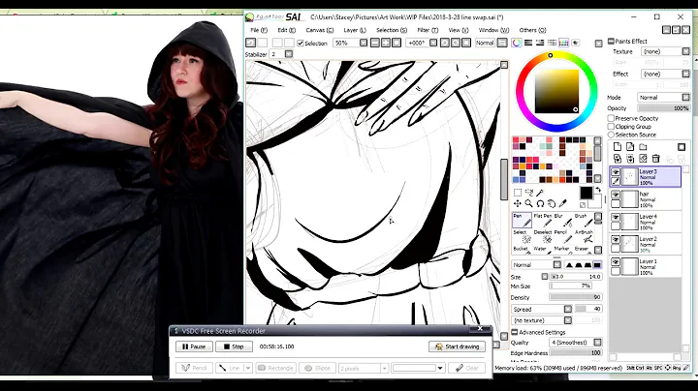The width and height of the screenshot is (698, 391).
Task: Hide Layer 2 with its eye icon
Action: [x=616, y=239]
